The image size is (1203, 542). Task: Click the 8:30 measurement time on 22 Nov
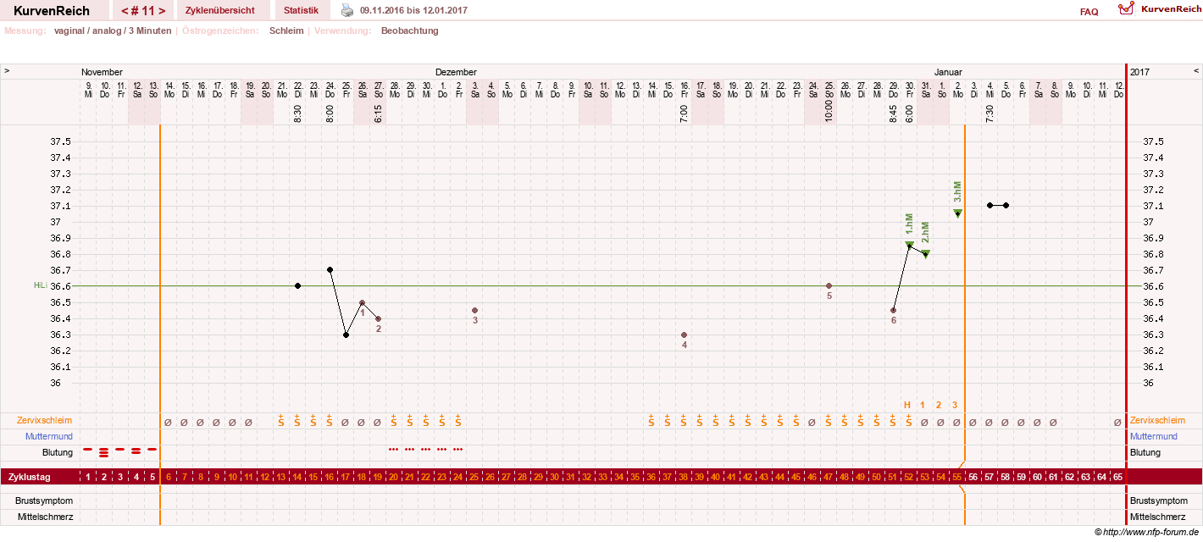[297, 113]
